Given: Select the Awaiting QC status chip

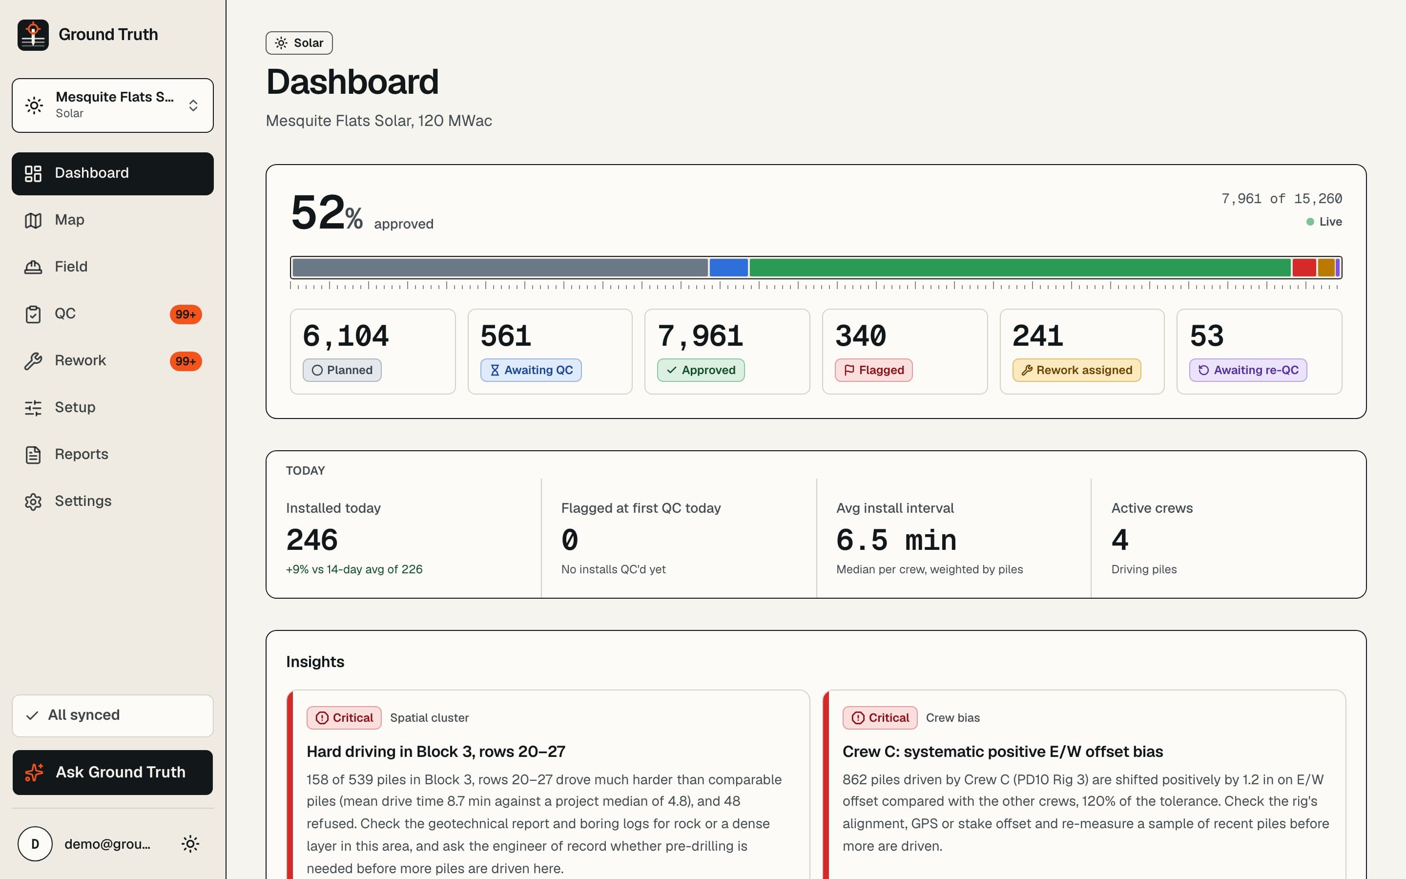Looking at the screenshot, I should tap(531, 370).
